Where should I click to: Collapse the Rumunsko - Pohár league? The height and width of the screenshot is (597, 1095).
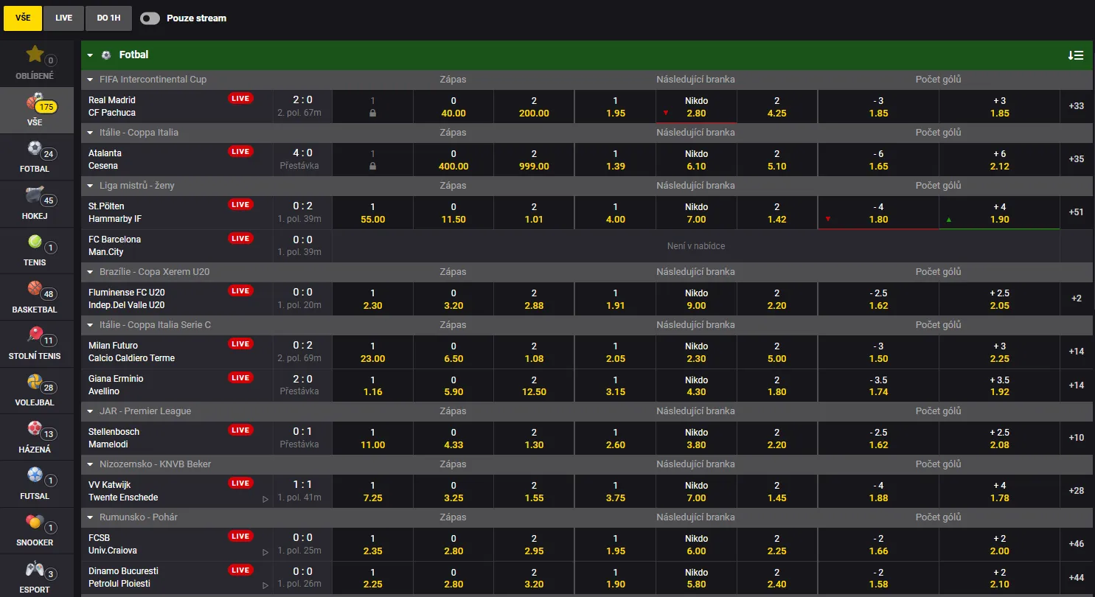pos(90,517)
